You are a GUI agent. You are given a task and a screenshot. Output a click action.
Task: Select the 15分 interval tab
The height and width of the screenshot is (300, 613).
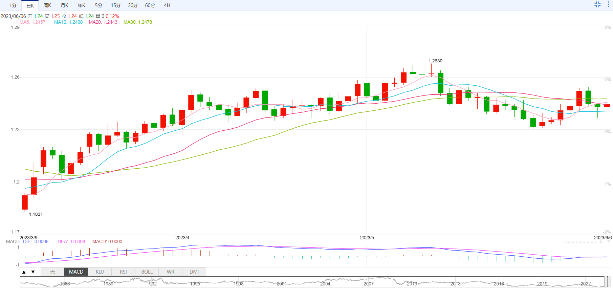click(x=116, y=5)
